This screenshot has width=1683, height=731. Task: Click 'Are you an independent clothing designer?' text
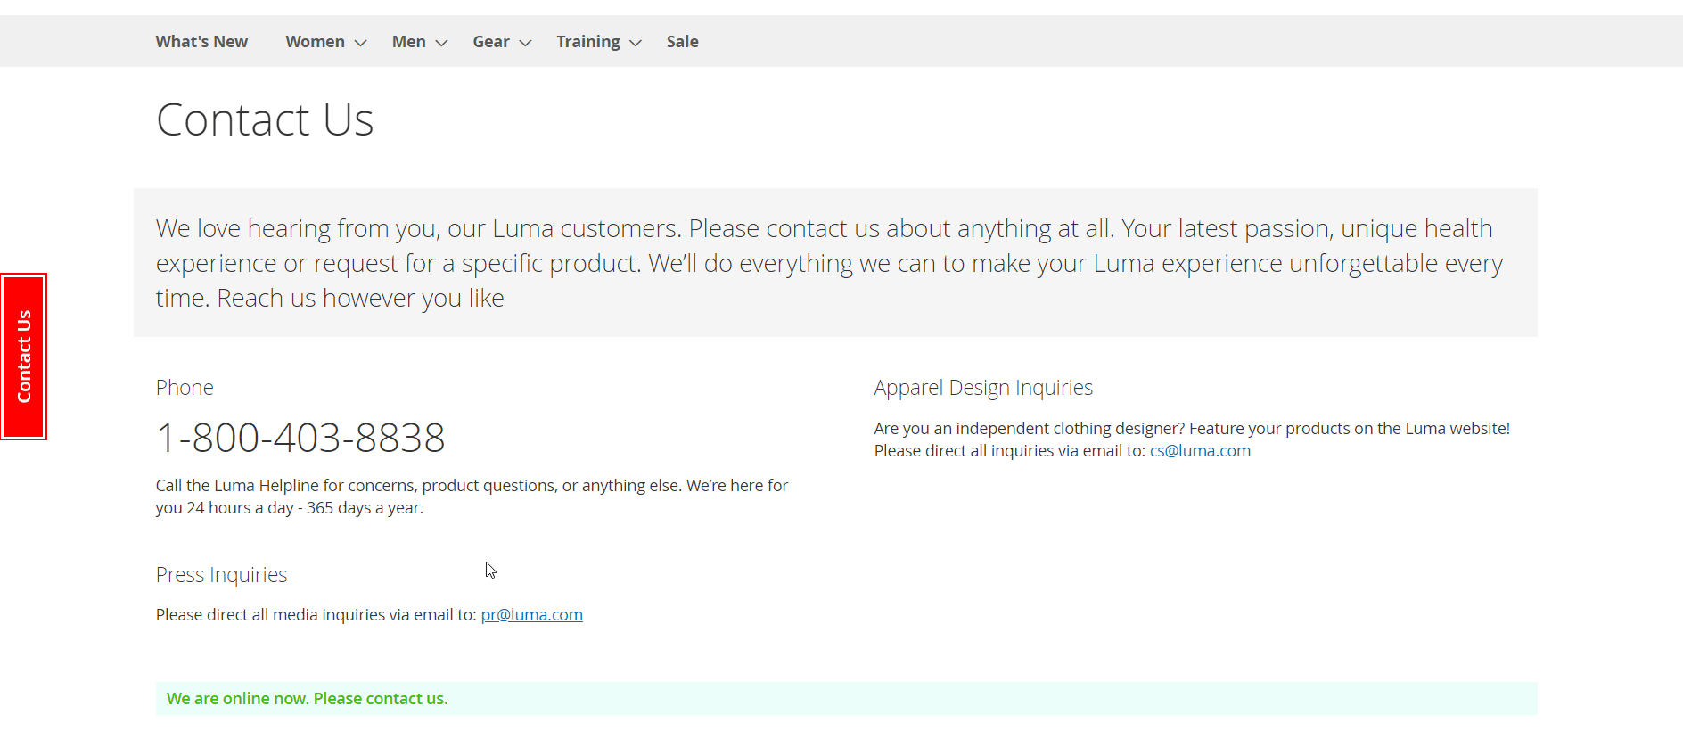point(1030,428)
